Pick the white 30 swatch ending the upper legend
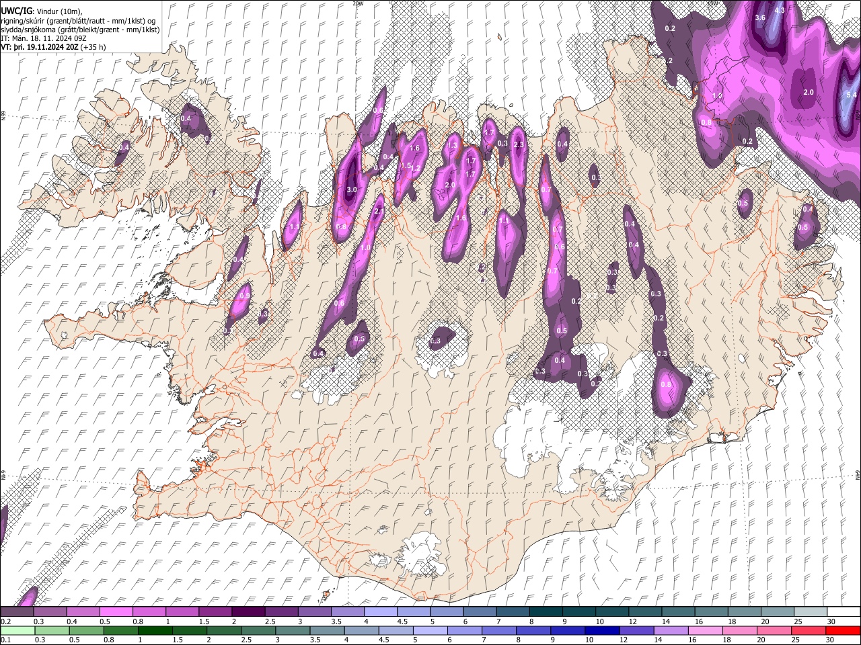This screenshot has width=861, height=645. (844, 611)
